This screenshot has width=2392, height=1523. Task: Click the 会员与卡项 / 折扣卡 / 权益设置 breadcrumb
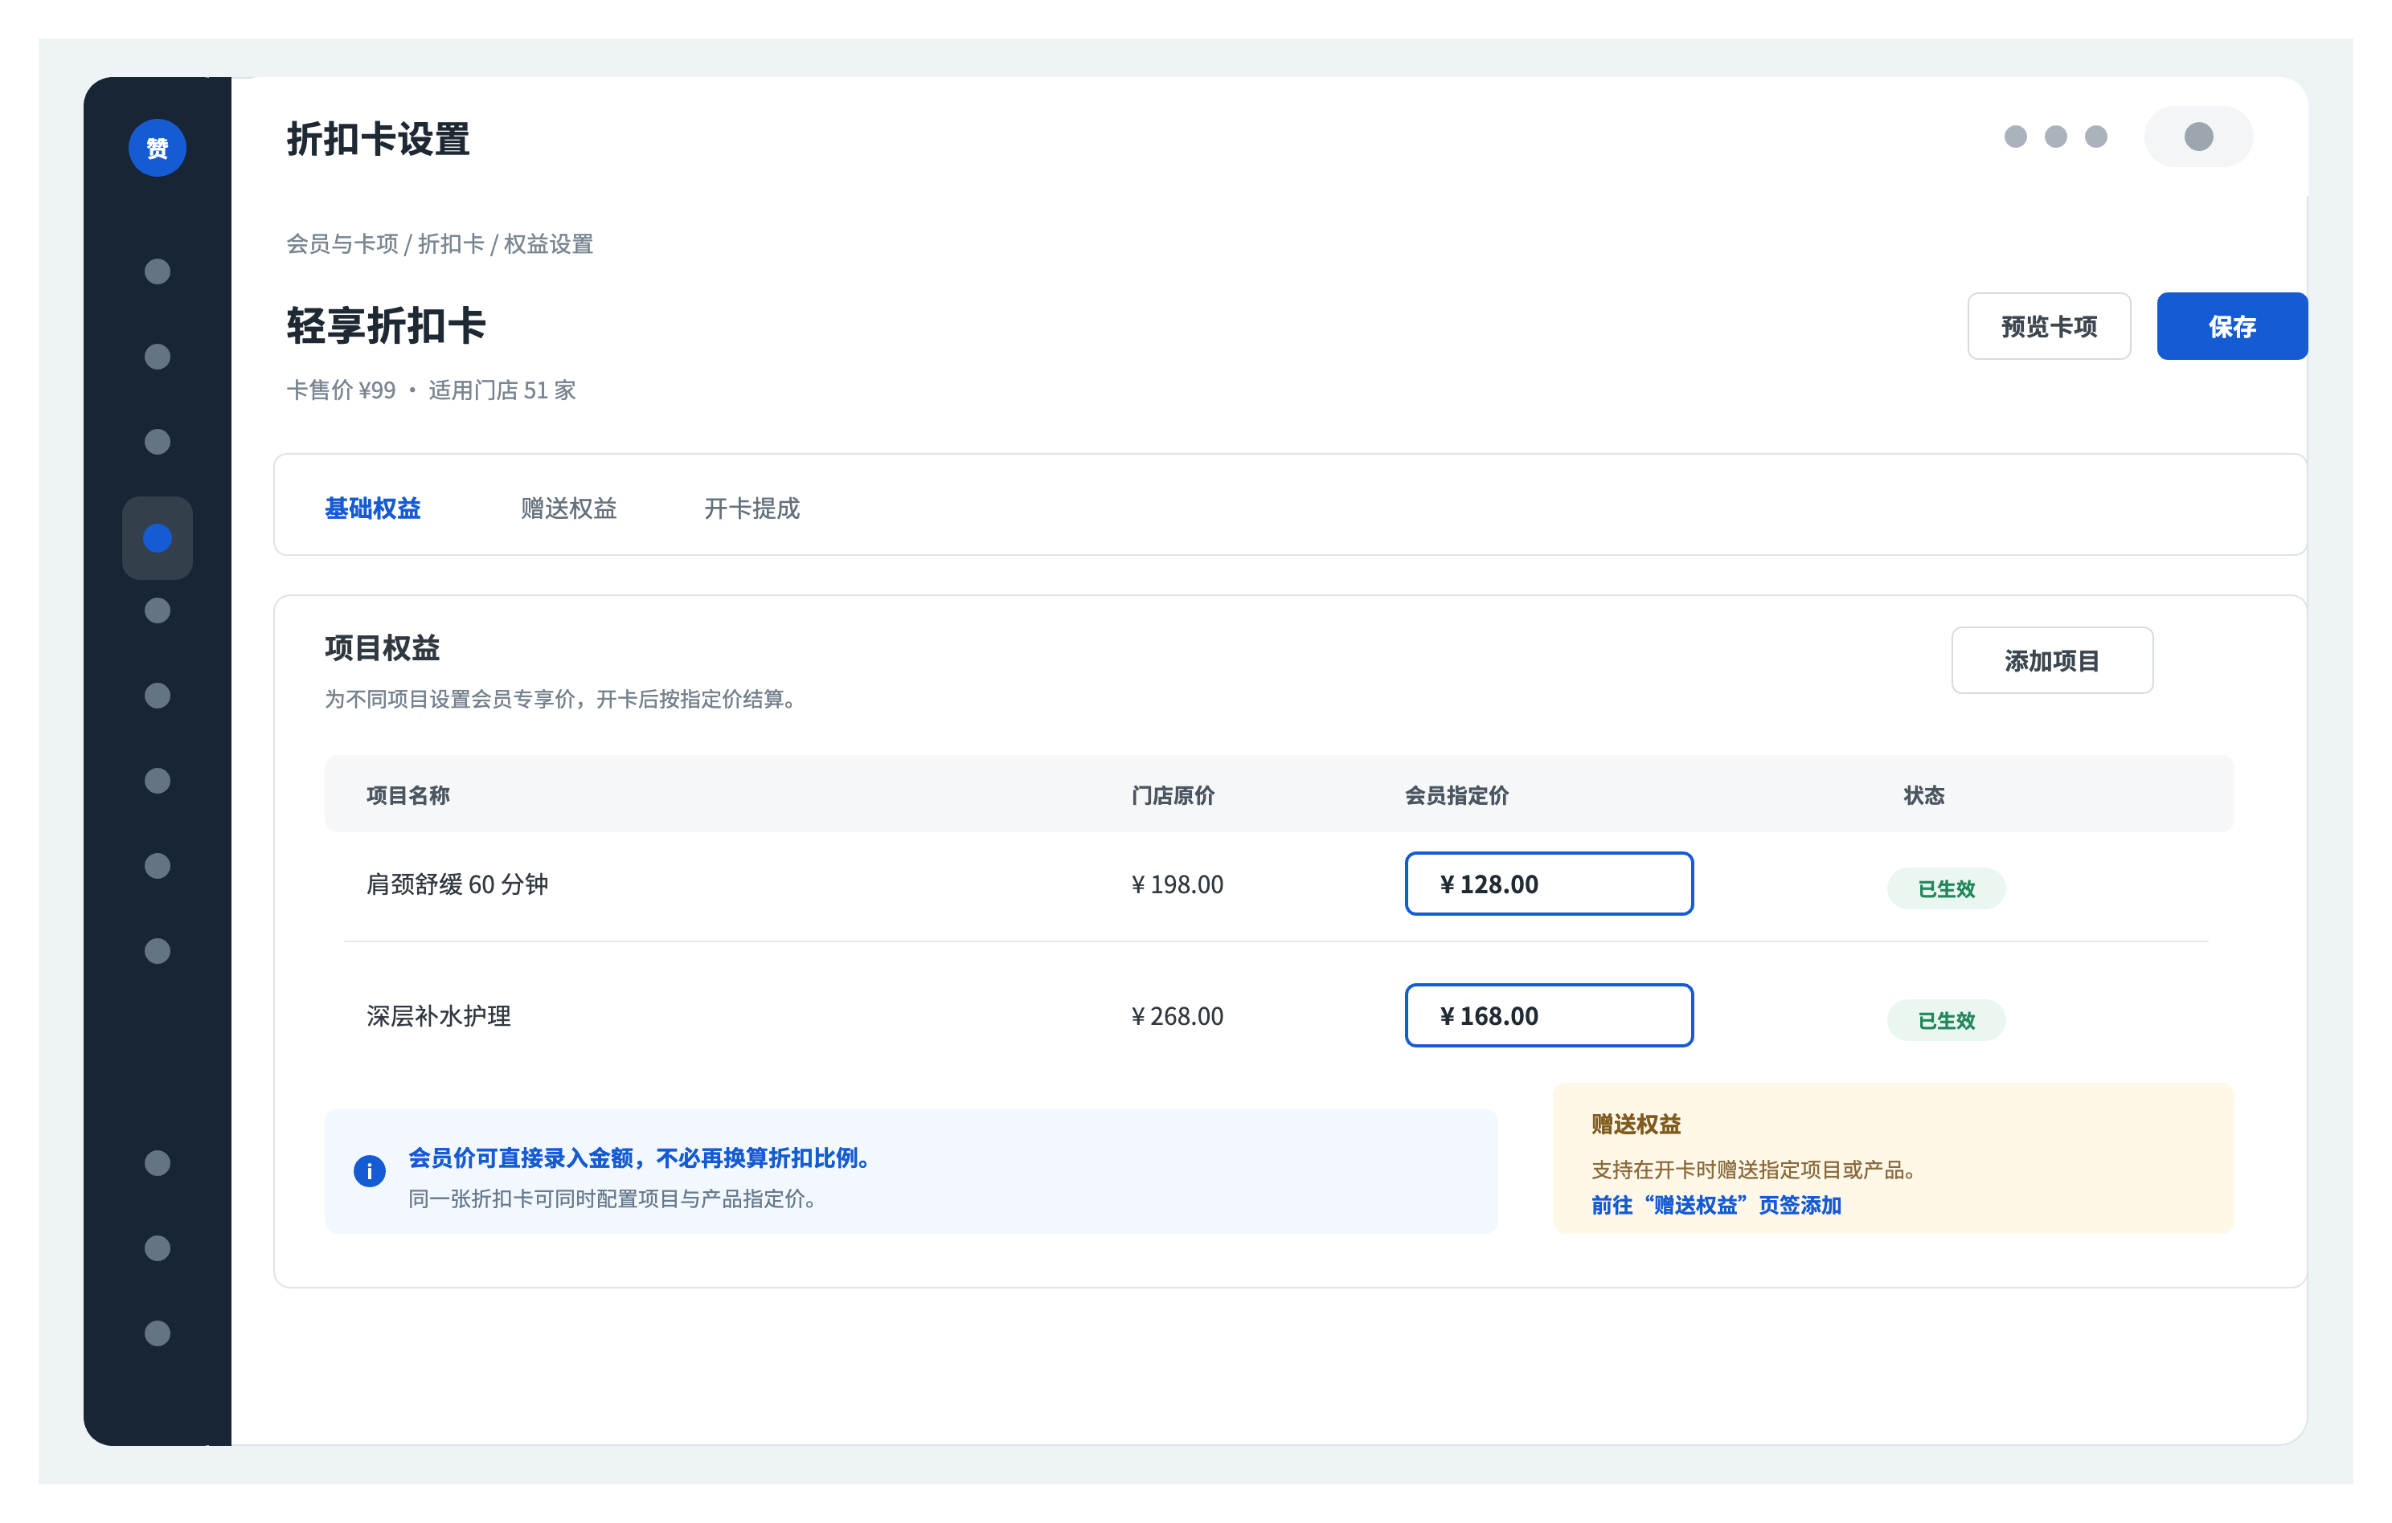440,244
